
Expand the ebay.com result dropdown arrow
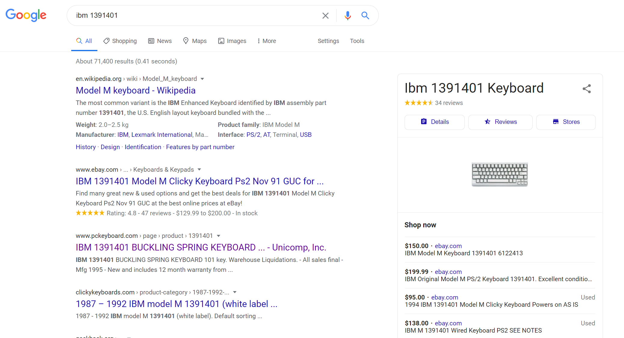pos(199,170)
